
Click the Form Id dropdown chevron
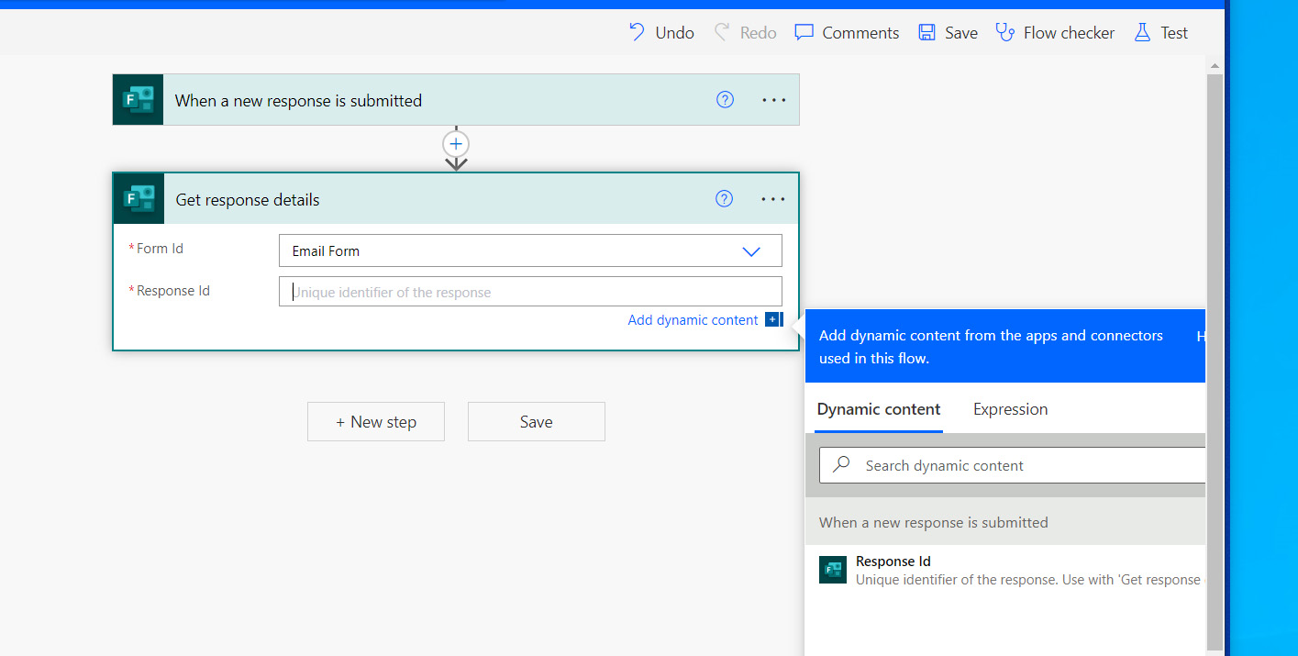[x=751, y=251]
